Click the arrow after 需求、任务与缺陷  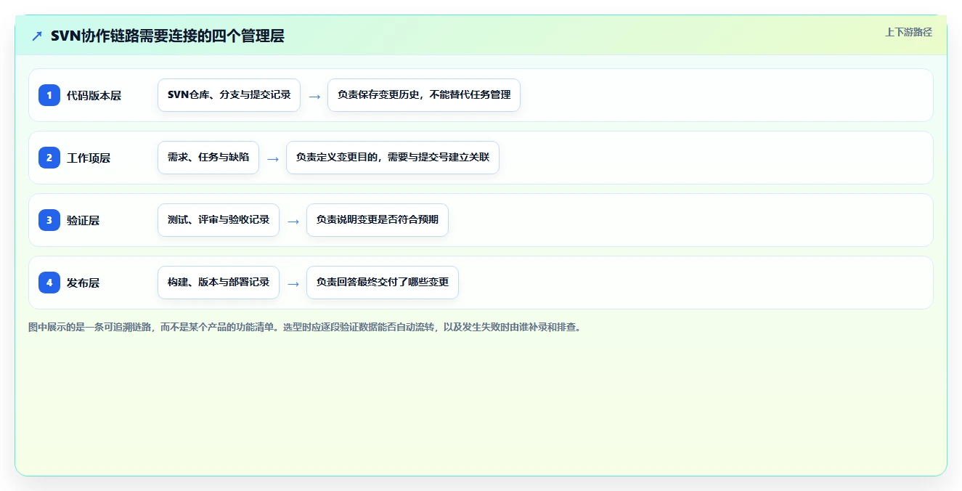tap(273, 158)
